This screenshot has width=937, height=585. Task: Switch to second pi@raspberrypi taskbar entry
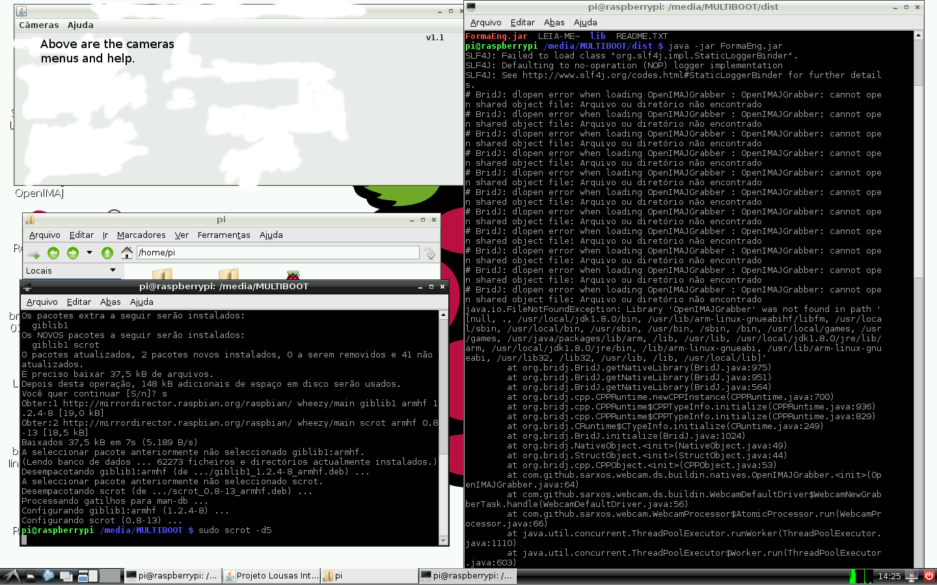467,576
